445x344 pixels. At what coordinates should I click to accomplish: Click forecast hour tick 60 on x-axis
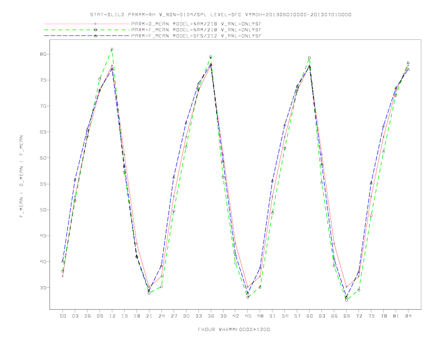point(310,316)
